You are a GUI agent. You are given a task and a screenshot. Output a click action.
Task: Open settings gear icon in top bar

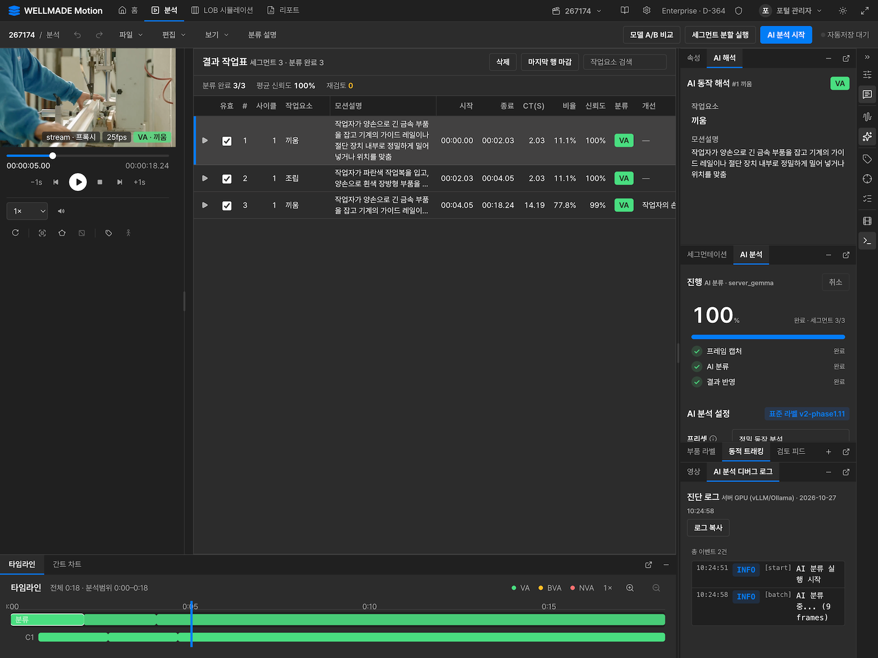[646, 10]
